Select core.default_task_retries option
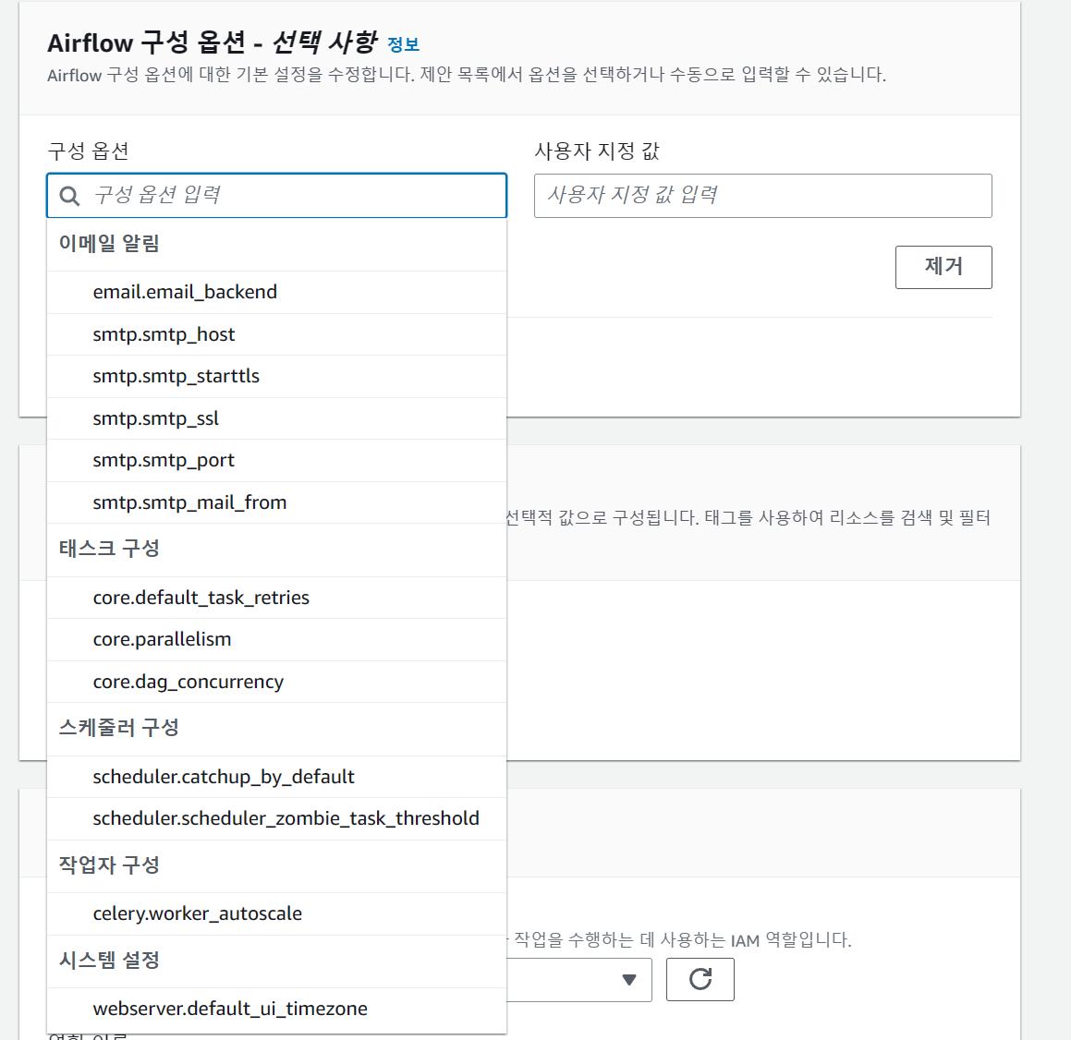Image resolution: width=1071 pixels, height=1040 pixels. pyautogui.click(x=201, y=598)
